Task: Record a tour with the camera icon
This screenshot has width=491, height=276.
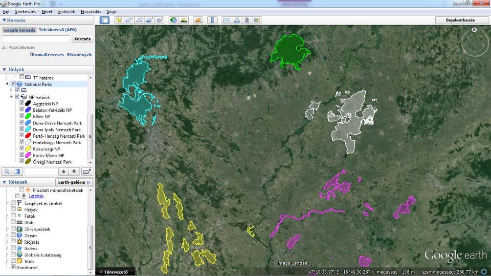Action: 160,20
